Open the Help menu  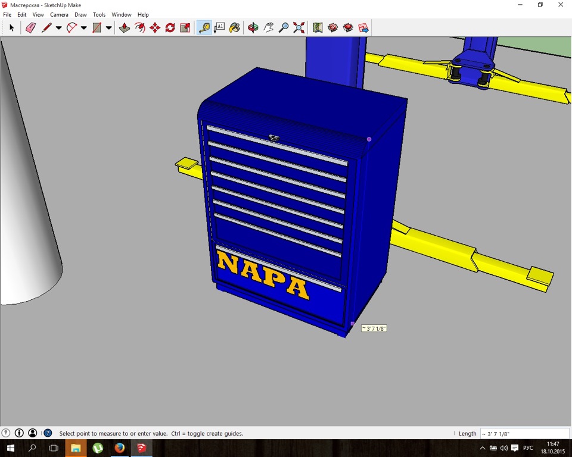[x=143, y=14]
